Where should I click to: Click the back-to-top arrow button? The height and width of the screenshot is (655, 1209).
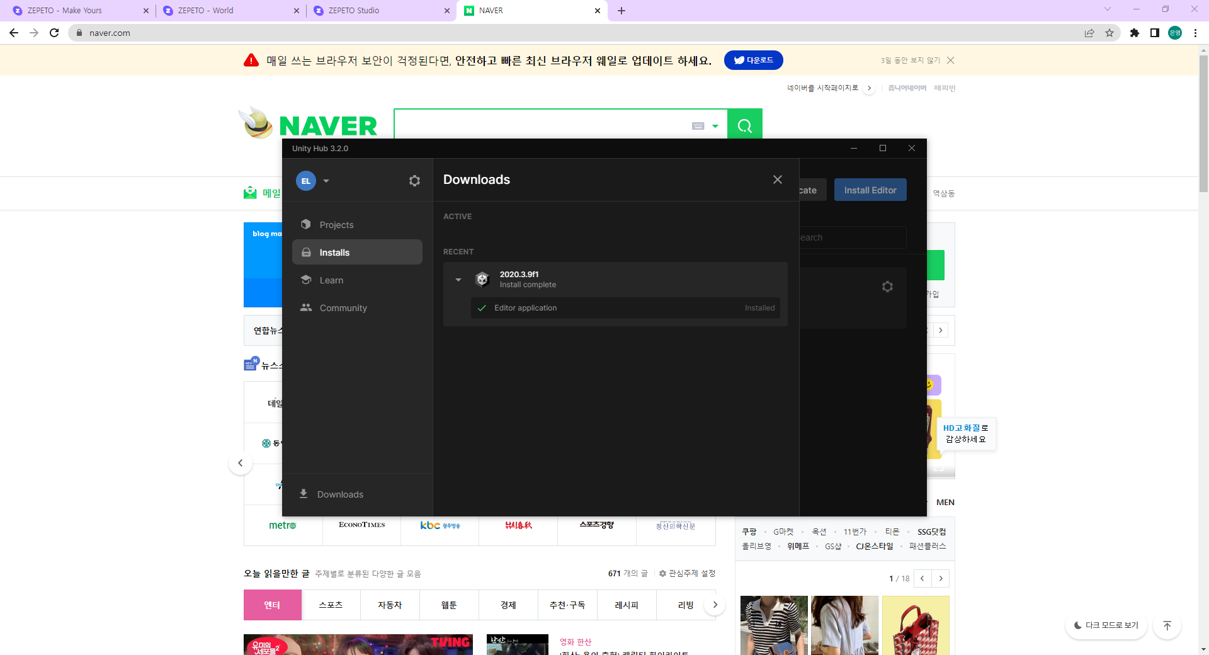coord(1167,625)
